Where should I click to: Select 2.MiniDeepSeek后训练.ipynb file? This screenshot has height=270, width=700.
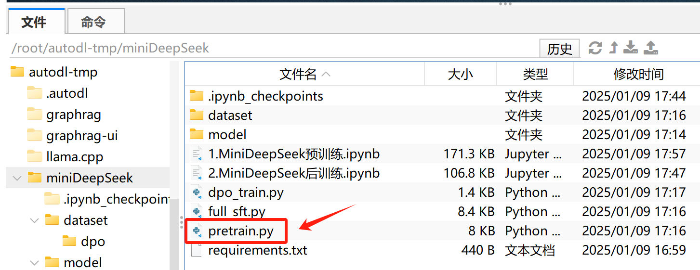point(294,173)
